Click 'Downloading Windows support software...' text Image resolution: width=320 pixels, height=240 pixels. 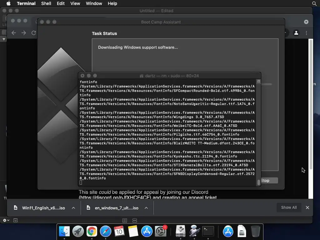(138, 47)
